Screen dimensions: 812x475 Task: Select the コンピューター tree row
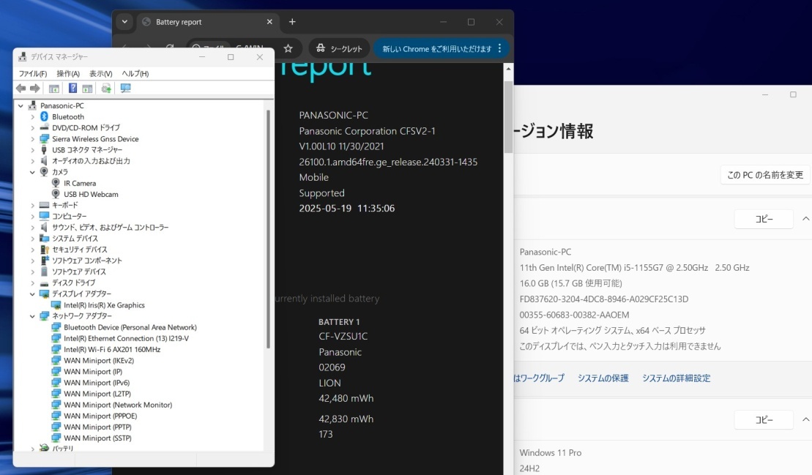coord(63,217)
